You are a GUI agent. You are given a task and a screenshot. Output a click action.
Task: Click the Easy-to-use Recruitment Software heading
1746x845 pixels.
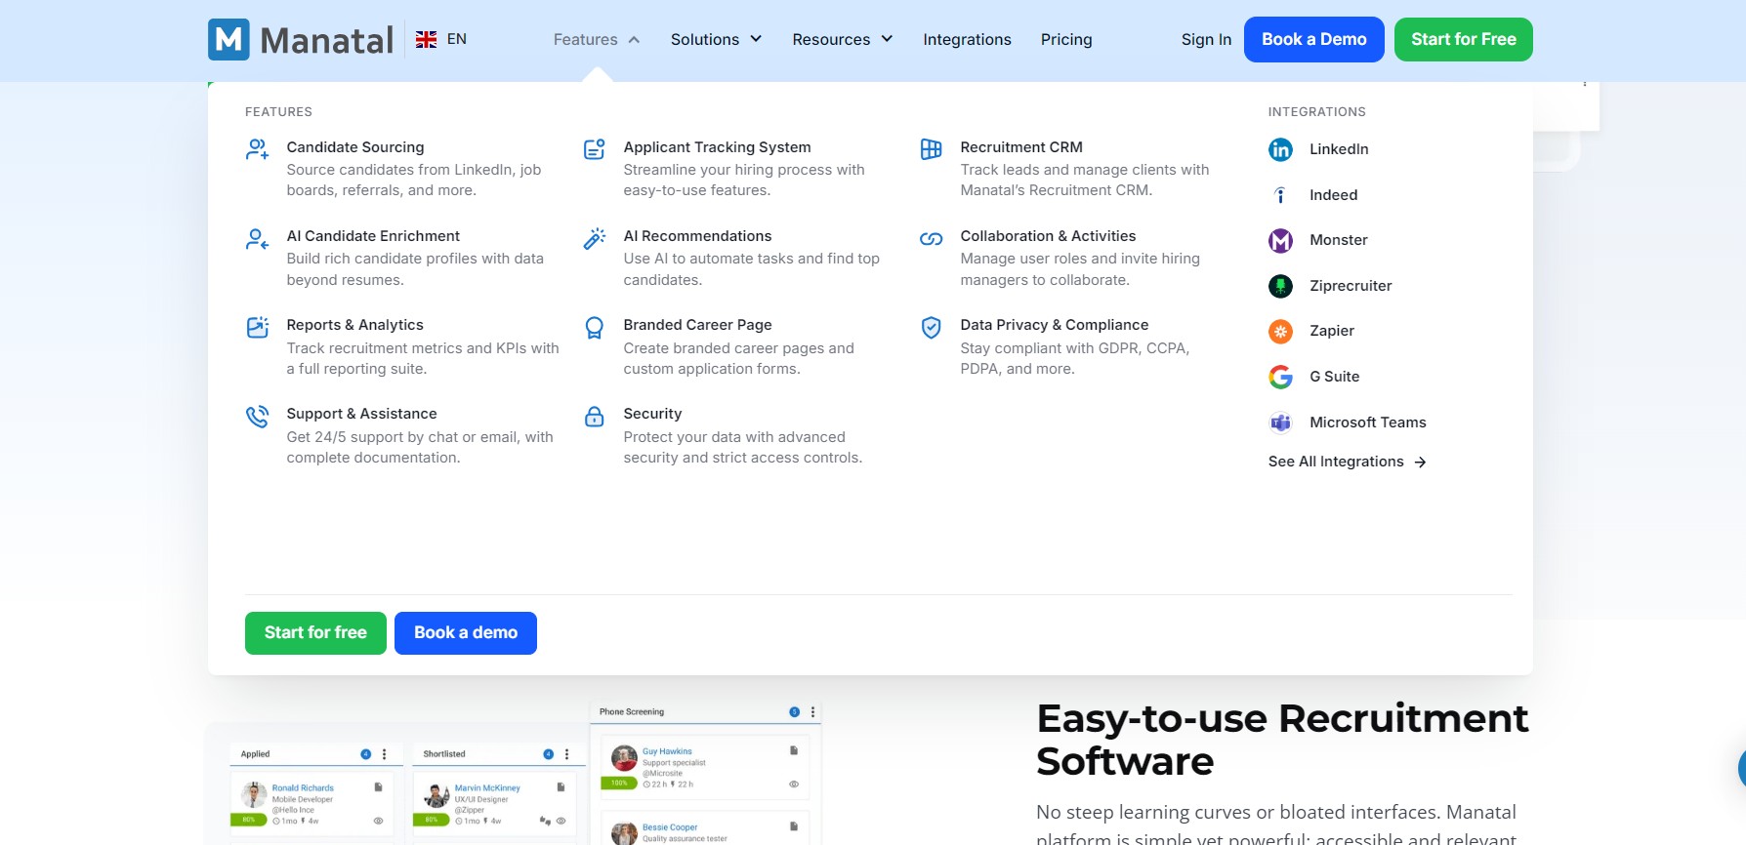coord(1282,740)
